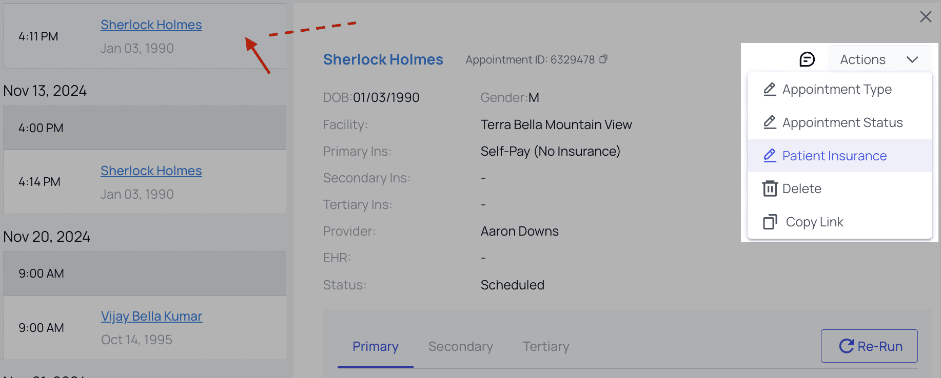Close the appointment details panel

click(926, 17)
